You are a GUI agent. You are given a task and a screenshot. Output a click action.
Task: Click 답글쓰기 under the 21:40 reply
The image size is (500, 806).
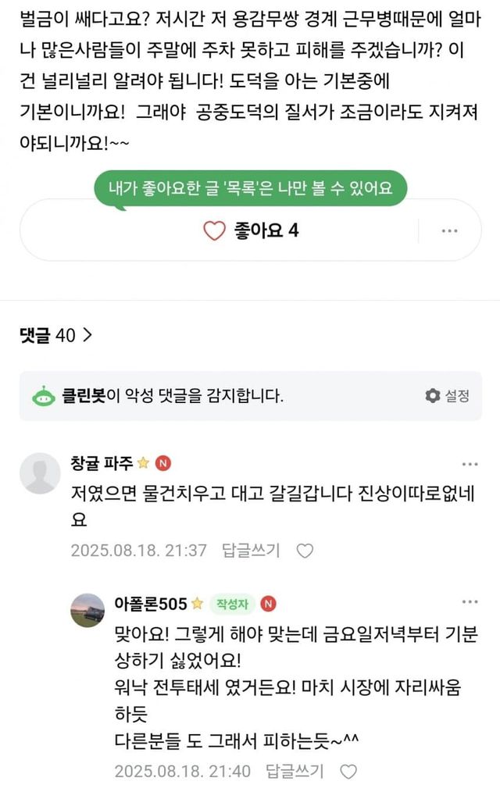[x=294, y=772]
